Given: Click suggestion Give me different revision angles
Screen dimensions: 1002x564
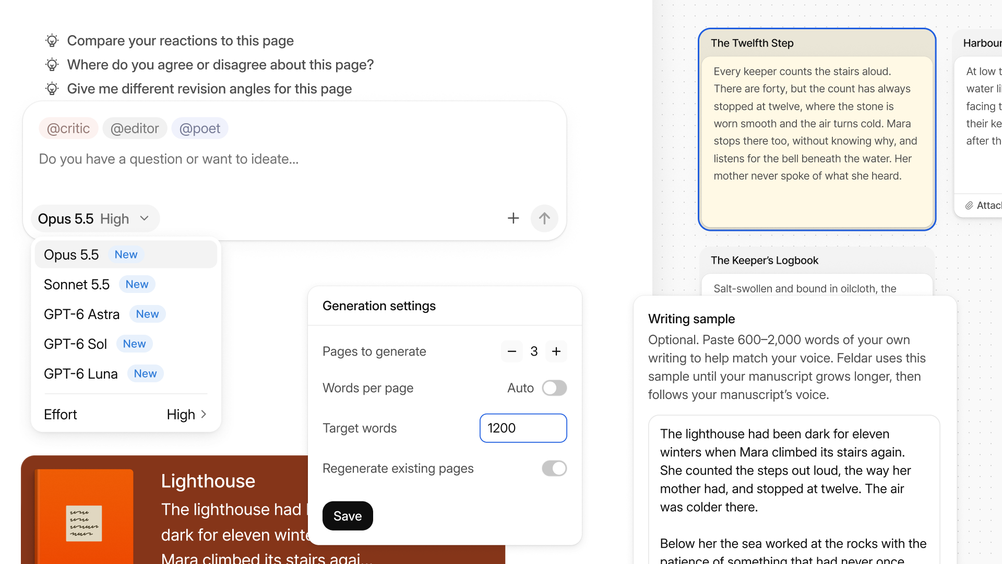Looking at the screenshot, I should [209, 89].
